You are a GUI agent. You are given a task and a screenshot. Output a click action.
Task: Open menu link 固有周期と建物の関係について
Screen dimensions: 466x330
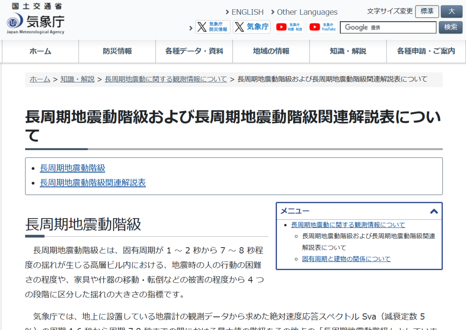(346, 259)
